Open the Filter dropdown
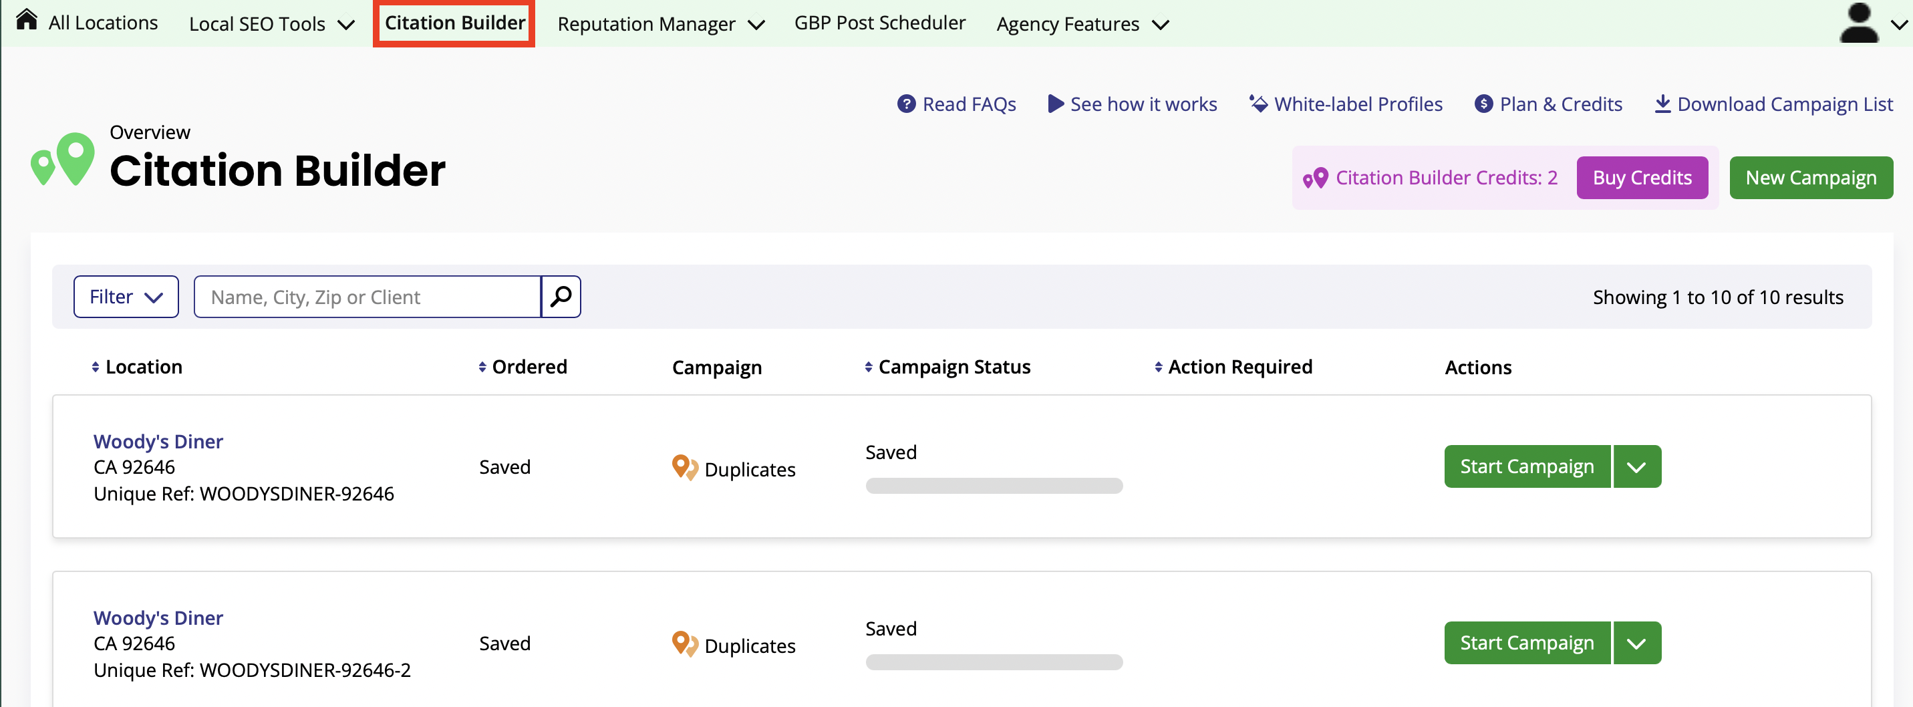 tap(126, 296)
